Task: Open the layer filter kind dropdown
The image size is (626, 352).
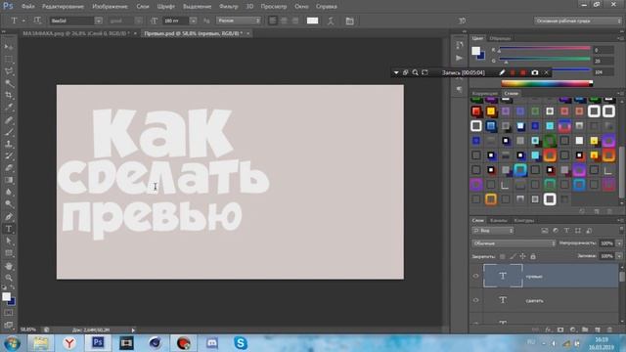Action: 493,231
